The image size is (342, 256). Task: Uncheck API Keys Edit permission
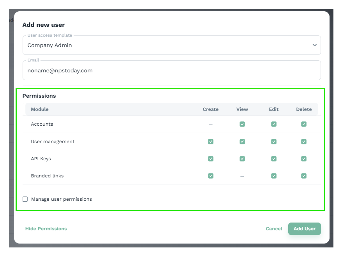[x=274, y=159]
